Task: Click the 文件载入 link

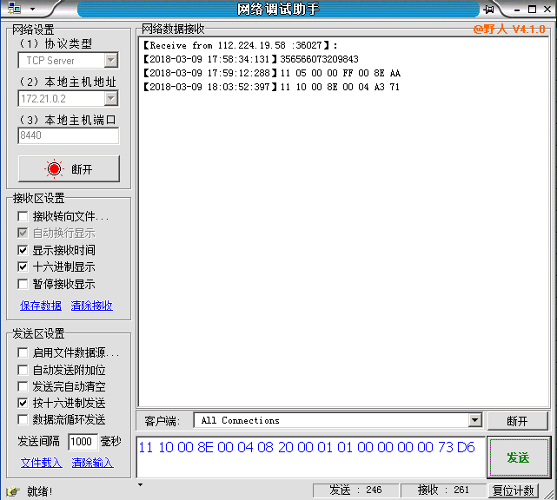Action: tap(41, 463)
